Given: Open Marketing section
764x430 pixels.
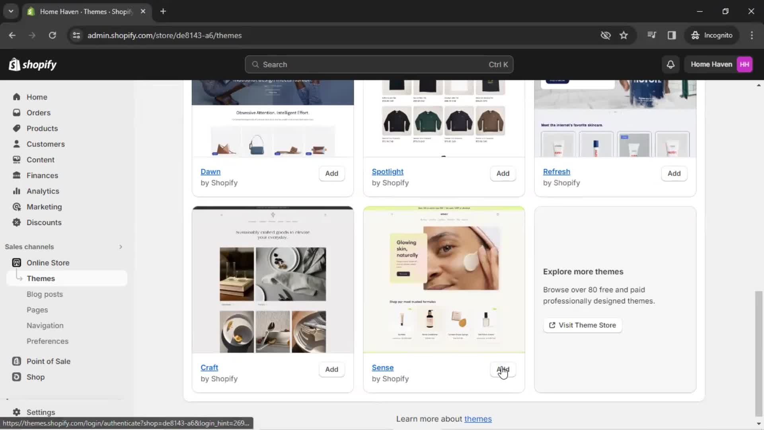Looking at the screenshot, I should pyautogui.click(x=44, y=206).
